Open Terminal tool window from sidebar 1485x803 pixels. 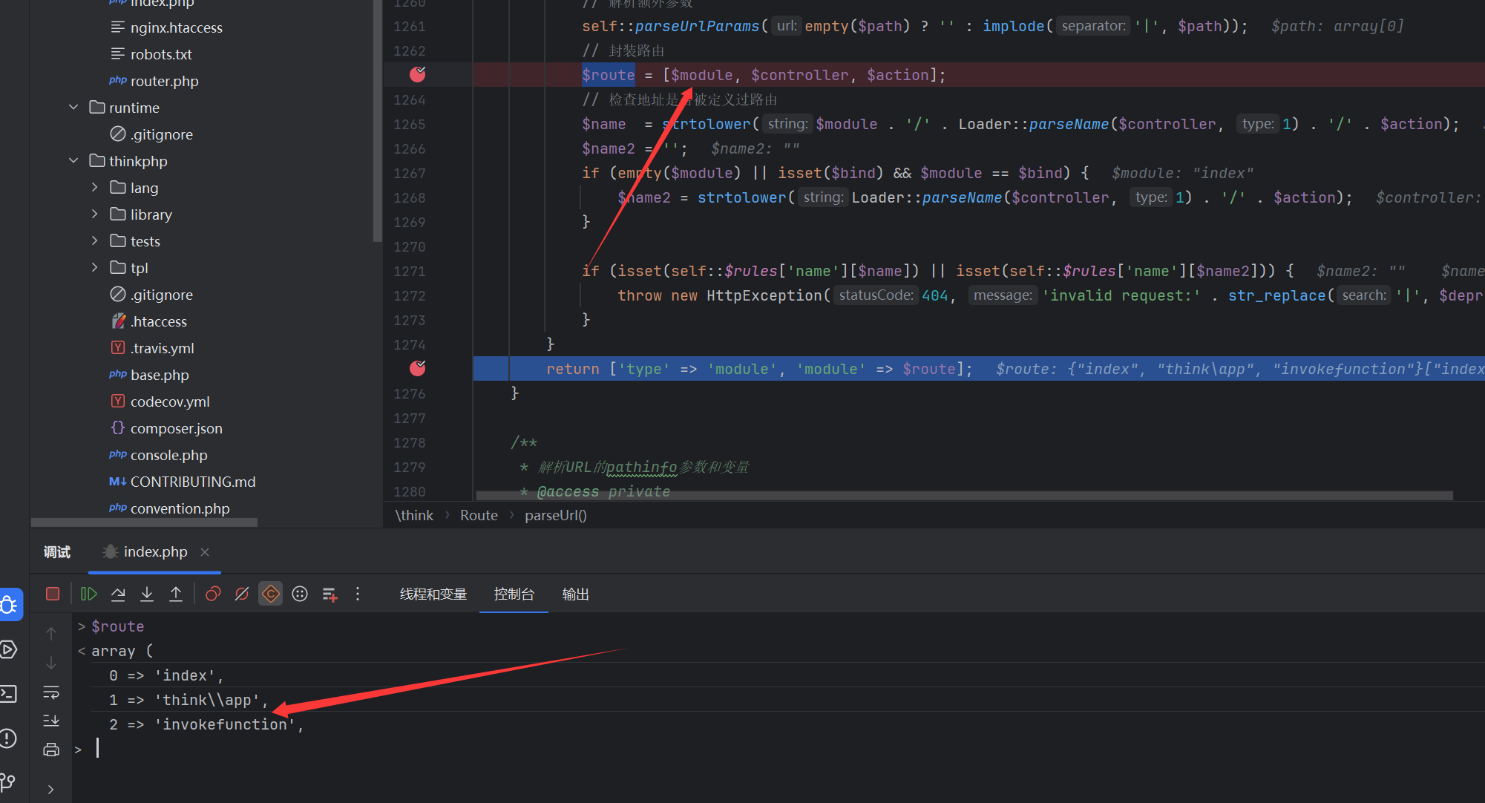(9, 694)
